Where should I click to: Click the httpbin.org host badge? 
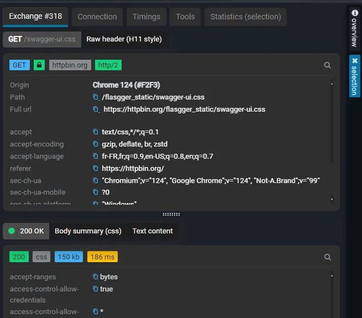click(70, 65)
